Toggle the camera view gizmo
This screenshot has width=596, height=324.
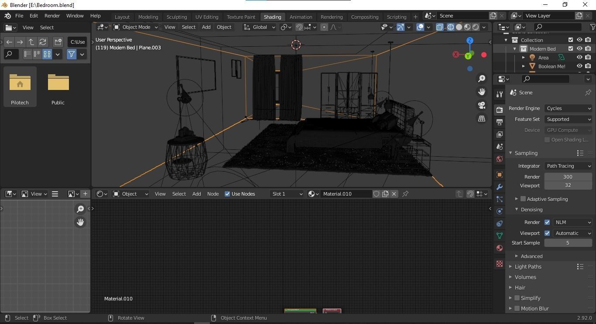tap(482, 105)
